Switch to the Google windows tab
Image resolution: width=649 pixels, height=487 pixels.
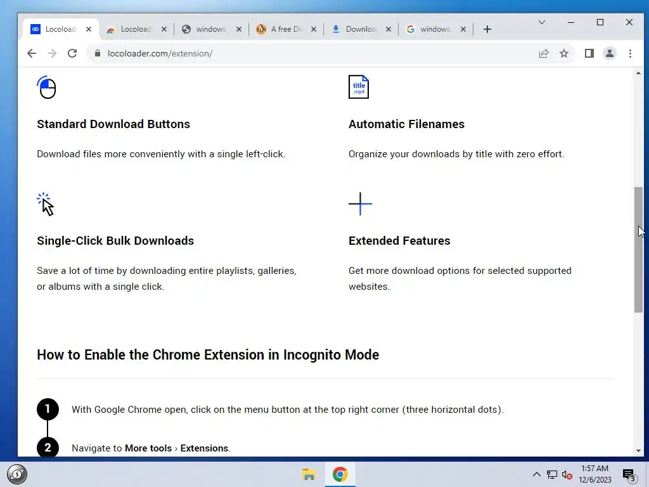coord(435,29)
